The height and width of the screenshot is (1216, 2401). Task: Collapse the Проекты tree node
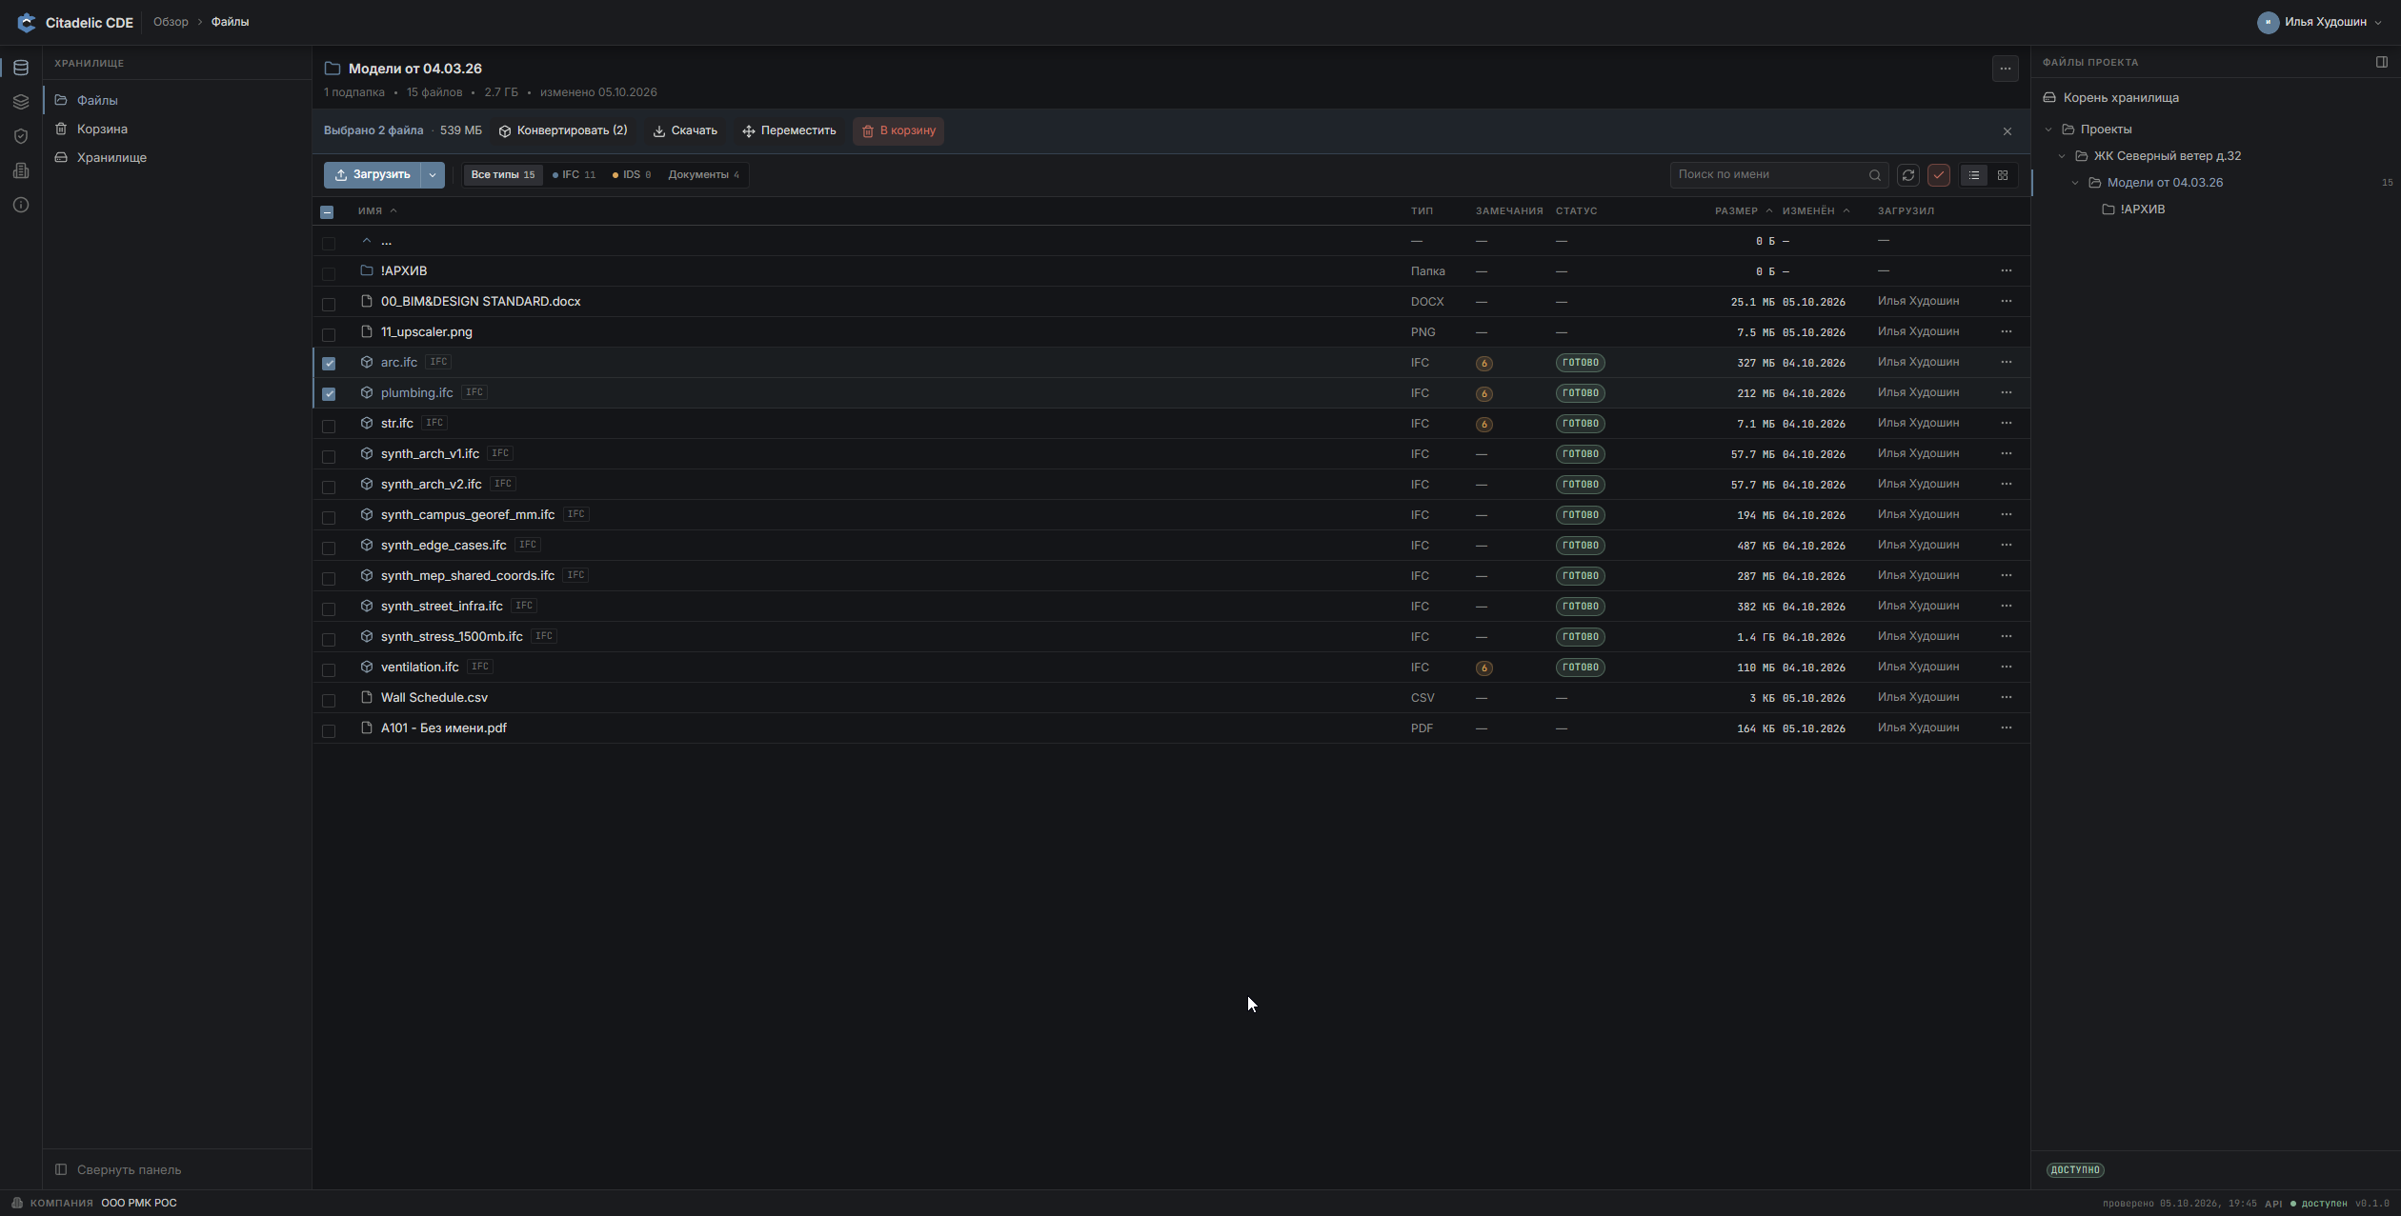pyautogui.click(x=2048, y=130)
